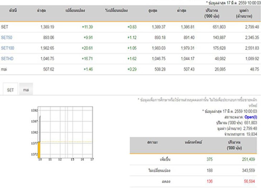The width and height of the screenshot is (261, 188).
Task: Click the transaction count 19,834
Action: click(252, 134)
